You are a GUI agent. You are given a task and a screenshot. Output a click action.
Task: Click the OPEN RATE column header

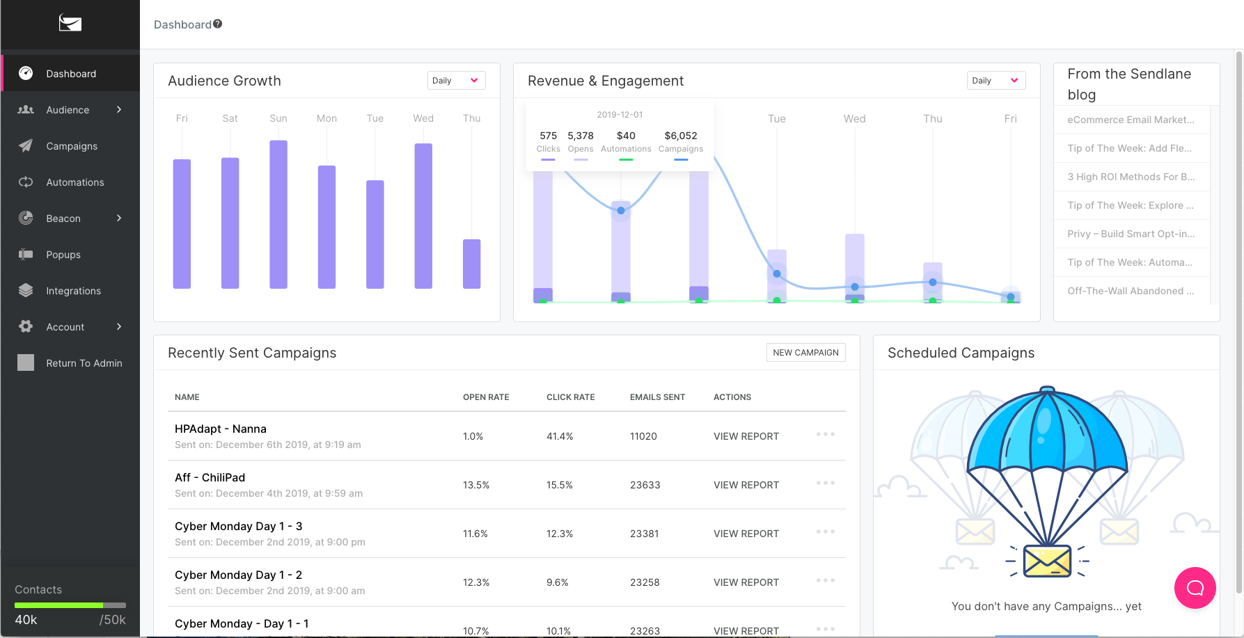pyautogui.click(x=486, y=397)
